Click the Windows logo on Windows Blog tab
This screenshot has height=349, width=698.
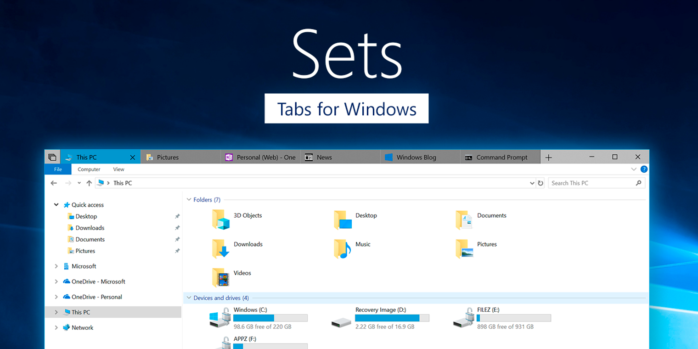point(388,157)
